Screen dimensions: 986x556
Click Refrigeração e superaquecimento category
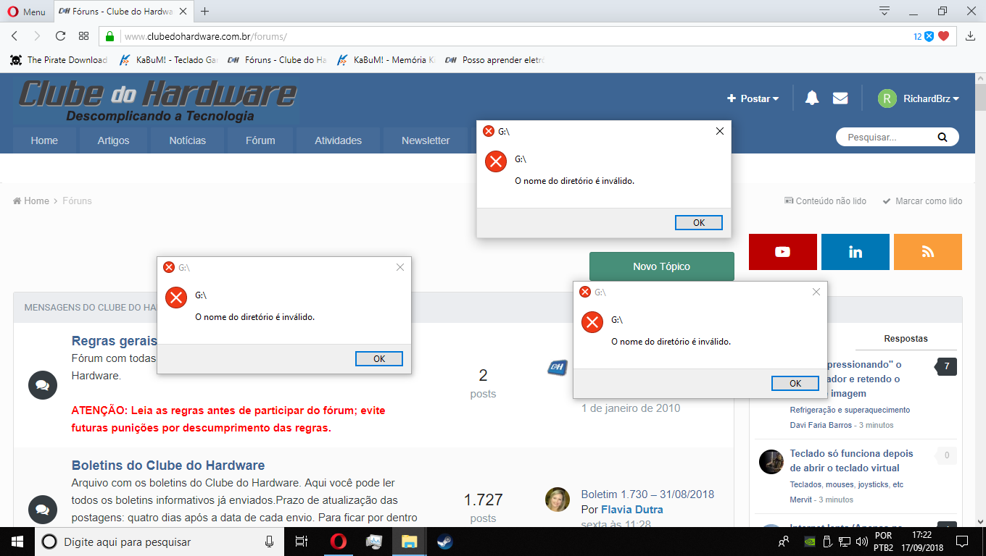click(850, 410)
